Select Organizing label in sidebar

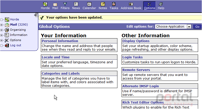tap(18, 30)
